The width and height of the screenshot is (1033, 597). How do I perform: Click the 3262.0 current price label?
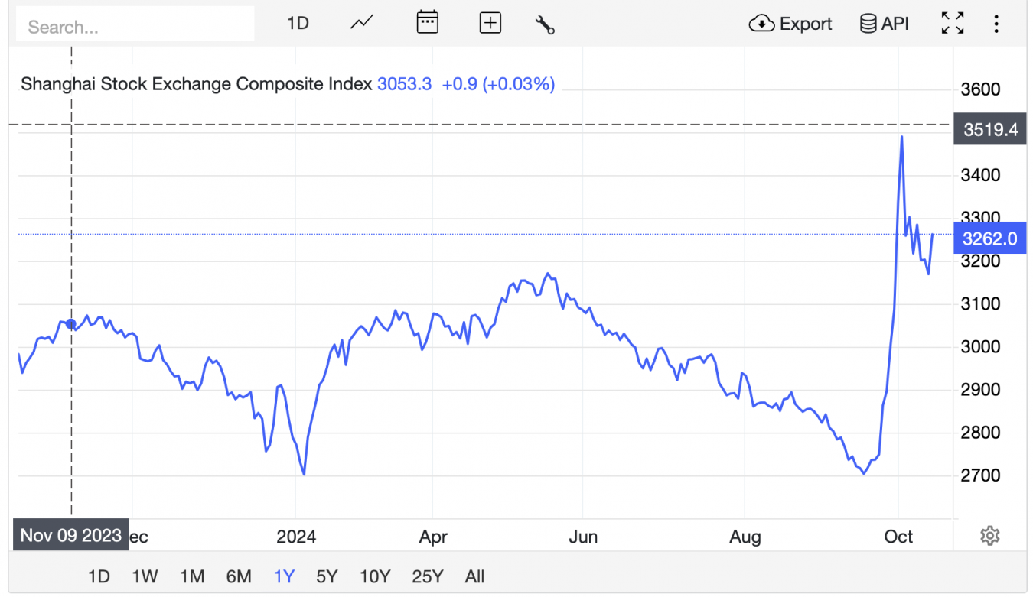tap(989, 239)
